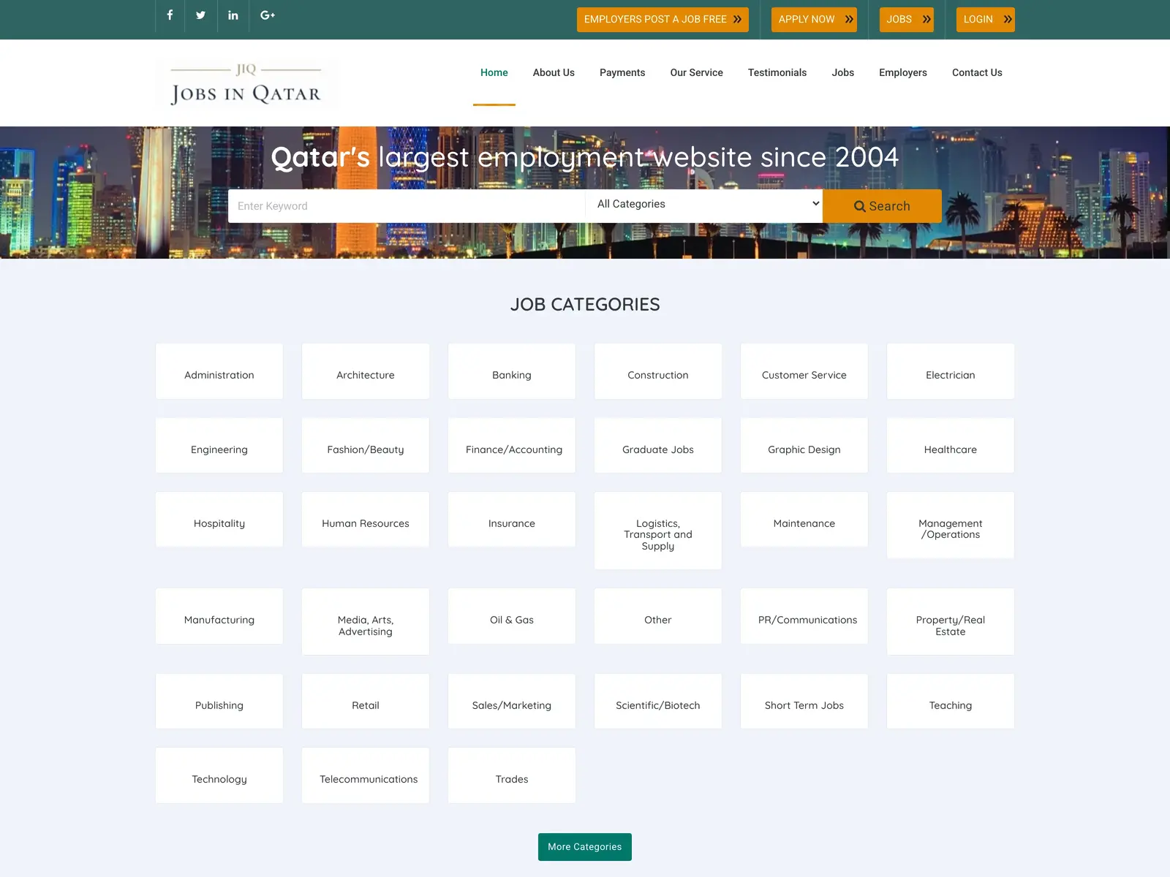This screenshot has height=877, width=1170.
Task: Select the Property/Real Estate category
Action: coord(951,622)
